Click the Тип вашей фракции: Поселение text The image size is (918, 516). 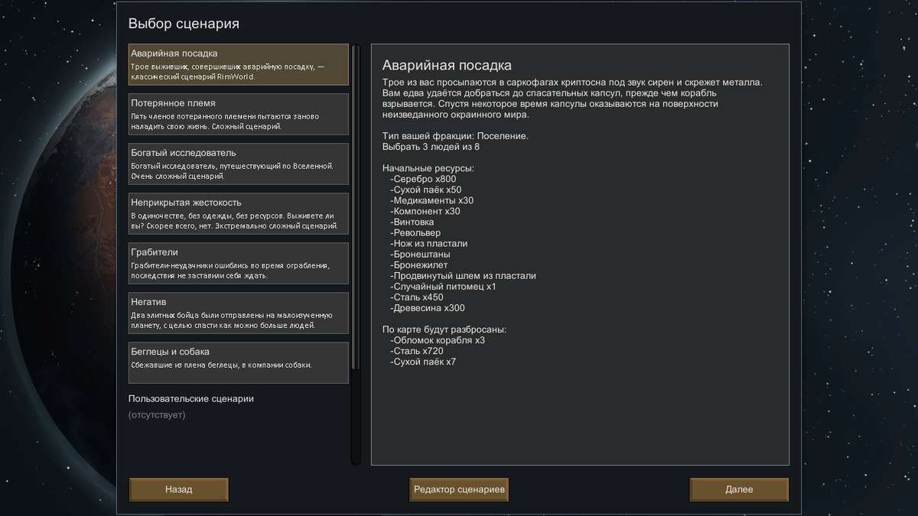(455, 136)
